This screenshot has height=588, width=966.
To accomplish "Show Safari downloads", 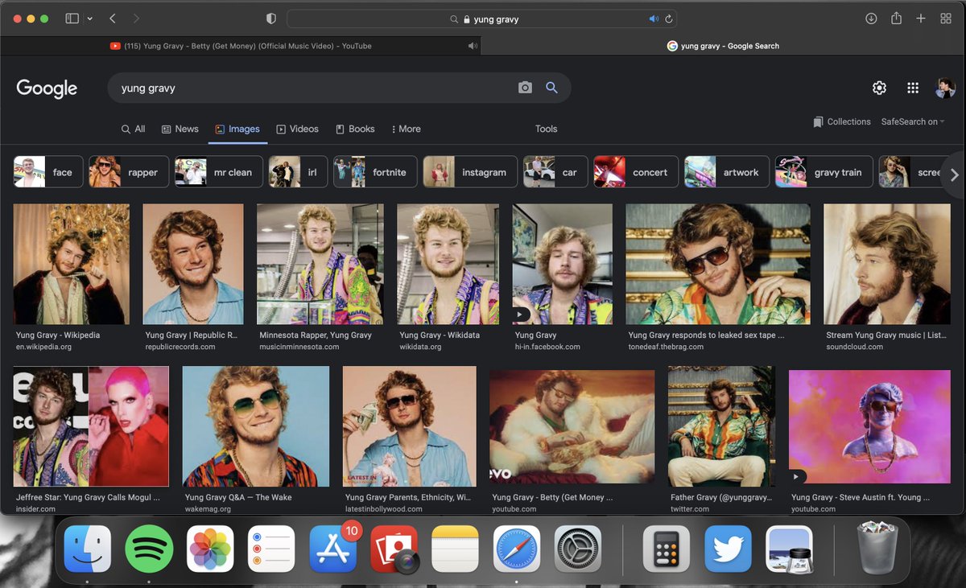I will [871, 19].
